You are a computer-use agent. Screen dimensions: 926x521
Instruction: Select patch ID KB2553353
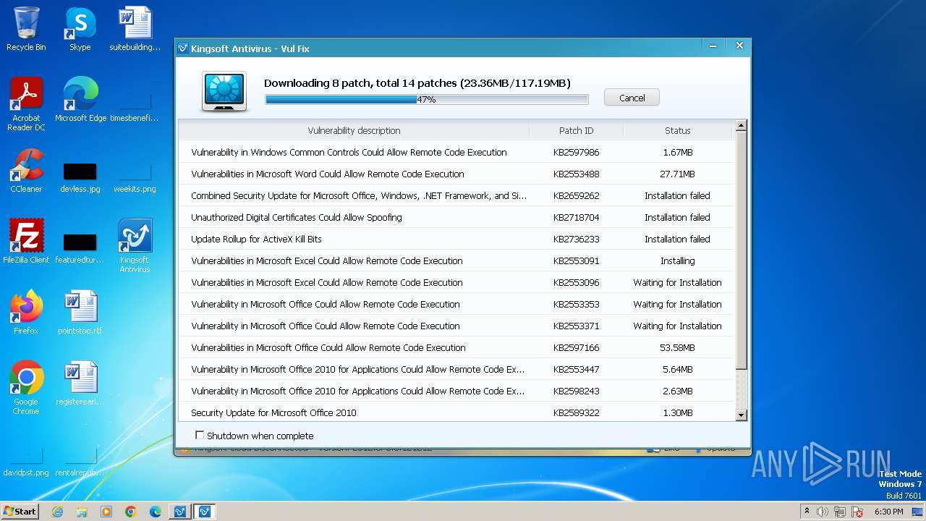(x=576, y=304)
